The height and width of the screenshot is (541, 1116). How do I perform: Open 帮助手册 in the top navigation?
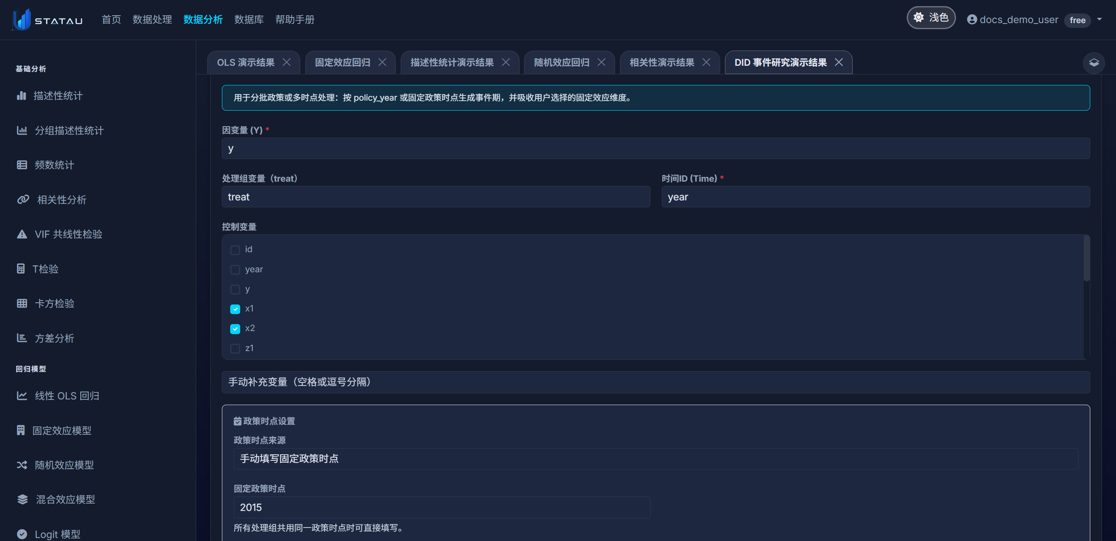[x=295, y=20]
